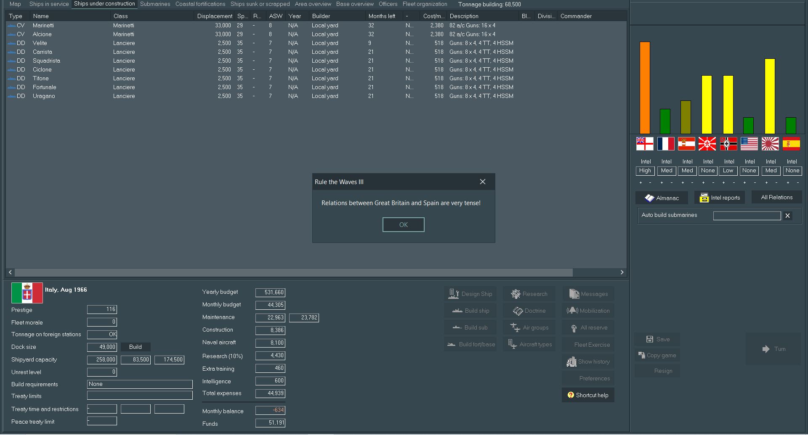Click Build ship
The height and width of the screenshot is (435, 808).
(x=470, y=311)
